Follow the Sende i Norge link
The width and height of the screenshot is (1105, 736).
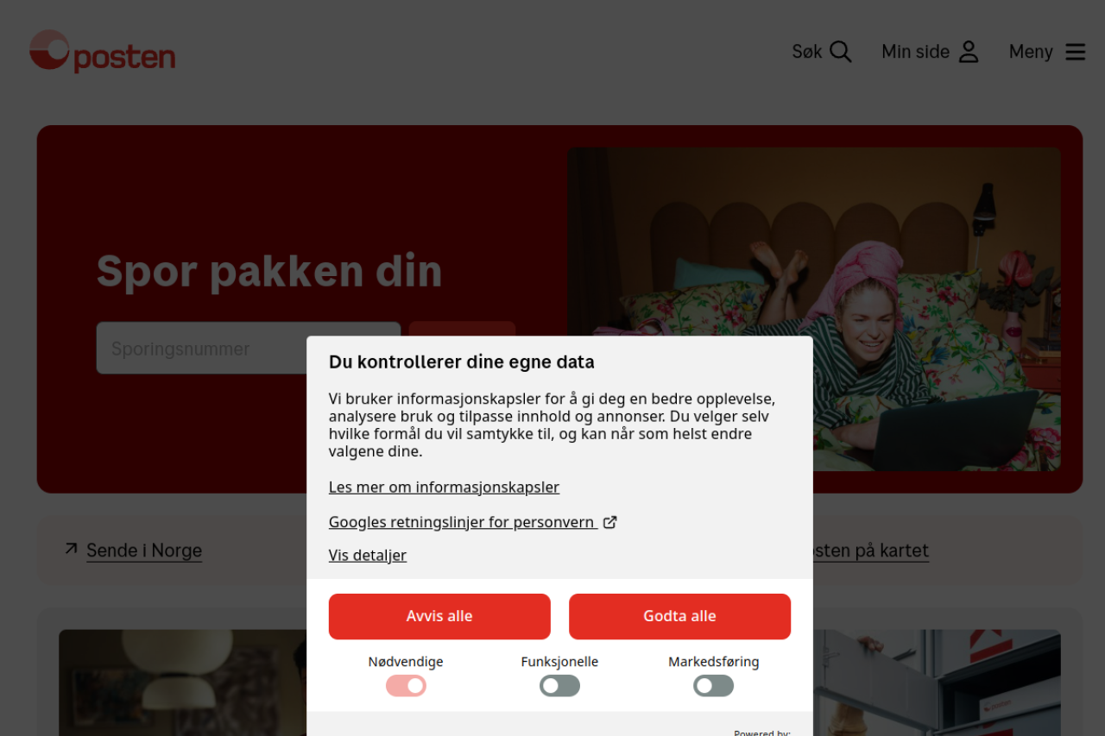[x=144, y=550]
